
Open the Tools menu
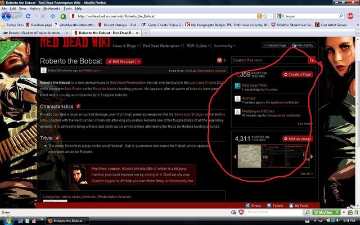point(67,8)
